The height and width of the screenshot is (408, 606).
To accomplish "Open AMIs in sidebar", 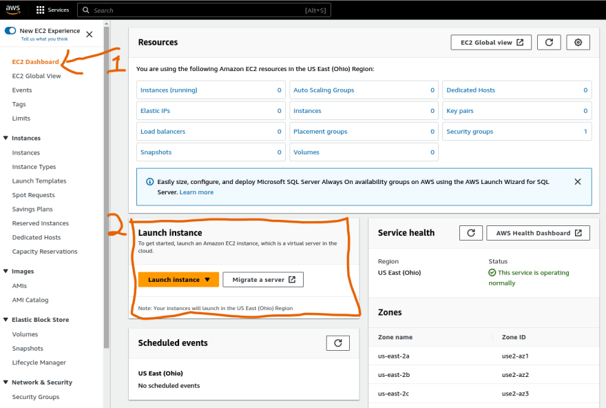I will (x=19, y=286).
